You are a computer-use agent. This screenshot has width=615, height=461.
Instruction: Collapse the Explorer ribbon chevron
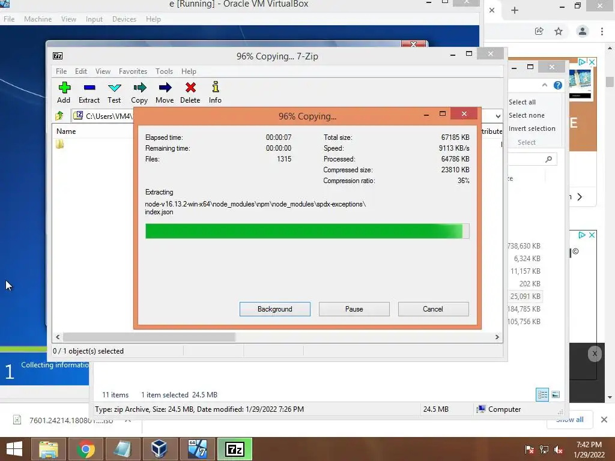click(544, 85)
